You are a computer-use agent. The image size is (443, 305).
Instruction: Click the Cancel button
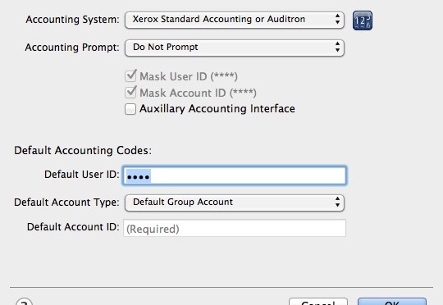(x=318, y=302)
